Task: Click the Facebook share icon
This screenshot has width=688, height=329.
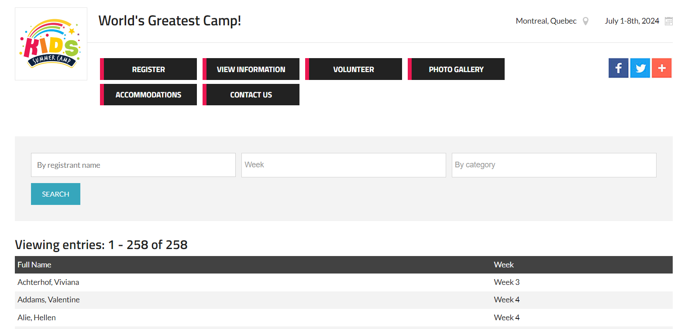Action: (618, 68)
